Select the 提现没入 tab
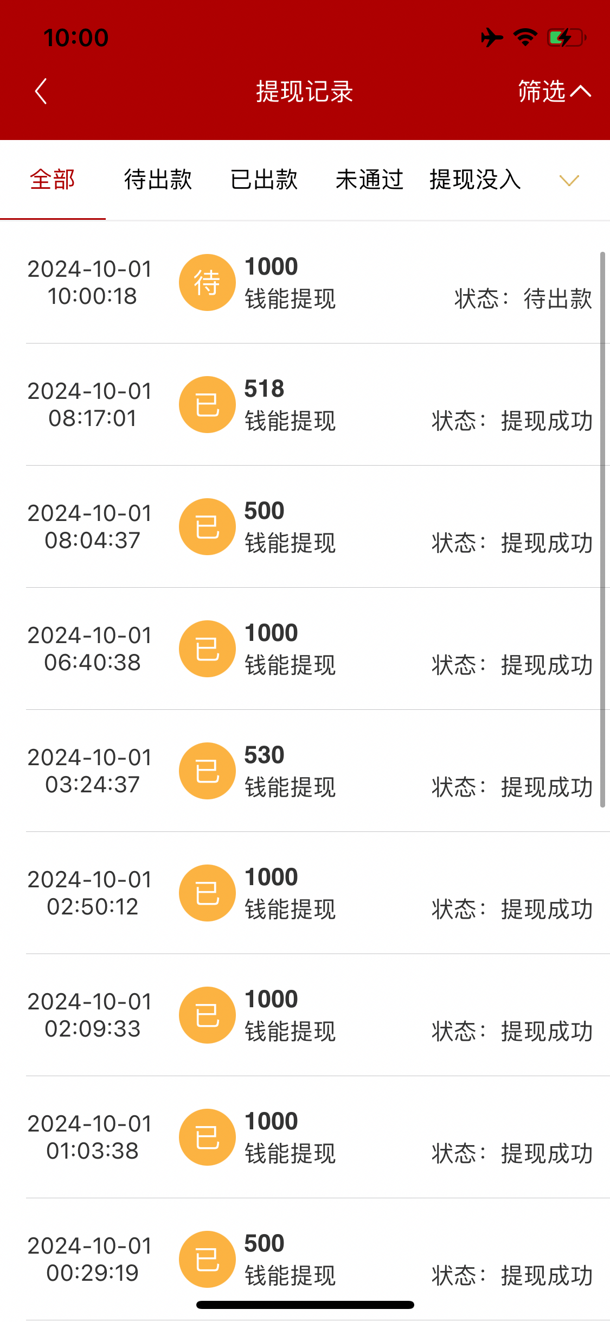The image size is (610, 1322). point(475,180)
